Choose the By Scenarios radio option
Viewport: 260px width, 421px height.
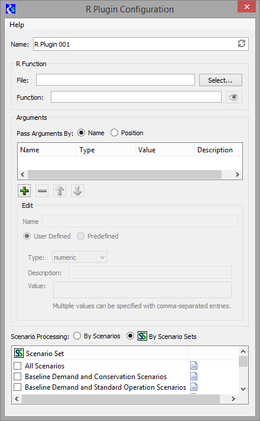77,336
